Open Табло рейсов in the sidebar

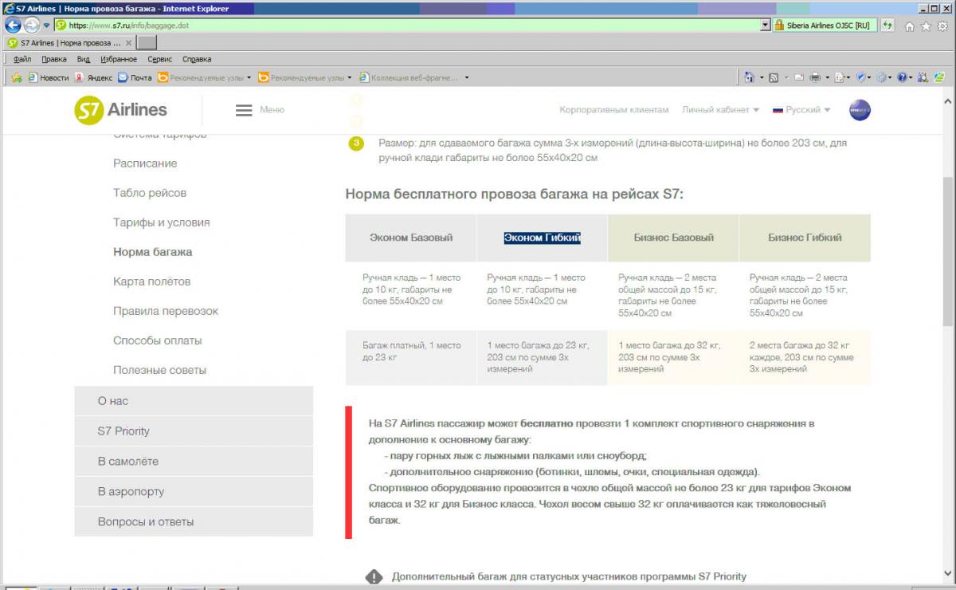(x=150, y=193)
